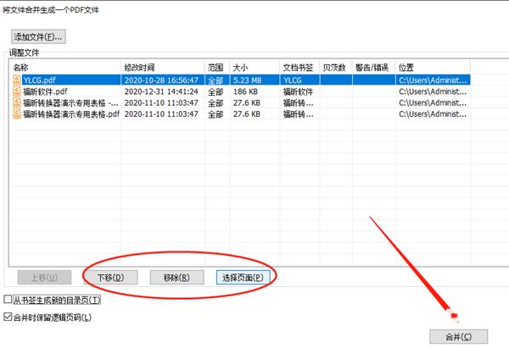Viewport: 509px width, 348px height.
Task: Click date 2020-10-28 16:56:47
Action: tap(161, 80)
